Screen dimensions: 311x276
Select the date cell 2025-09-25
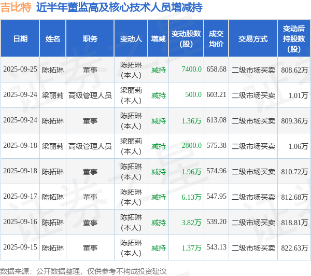[20, 70]
